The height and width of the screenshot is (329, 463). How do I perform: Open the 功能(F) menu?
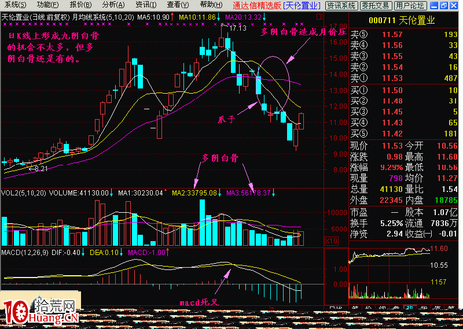click(48, 5)
